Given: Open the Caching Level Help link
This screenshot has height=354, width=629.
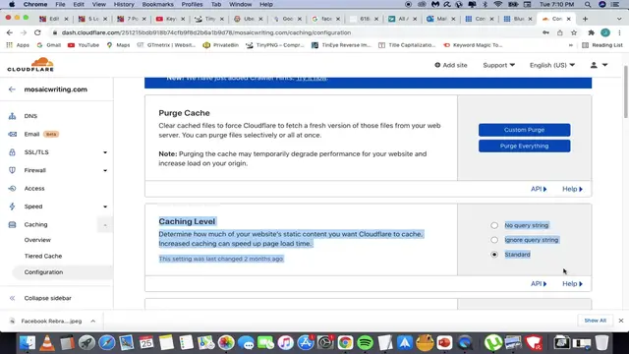Looking at the screenshot, I should (572, 284).
